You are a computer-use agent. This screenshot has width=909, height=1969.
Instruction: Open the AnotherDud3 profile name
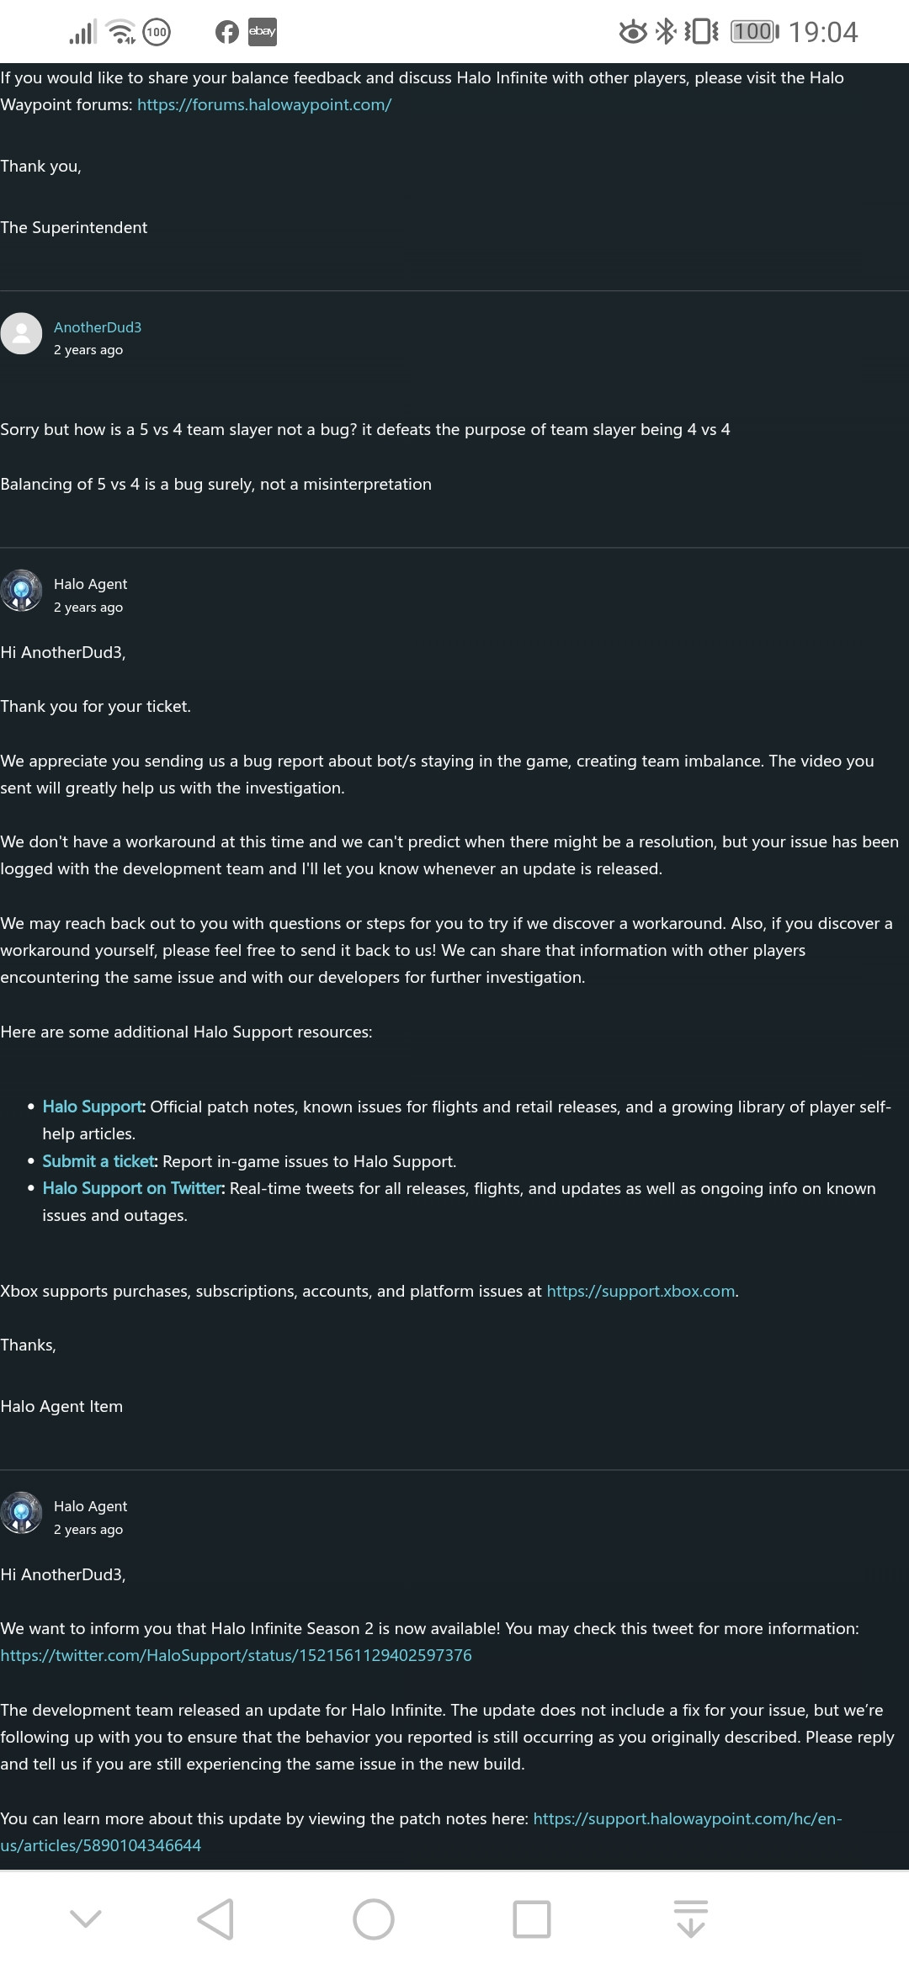pos(98,327)
